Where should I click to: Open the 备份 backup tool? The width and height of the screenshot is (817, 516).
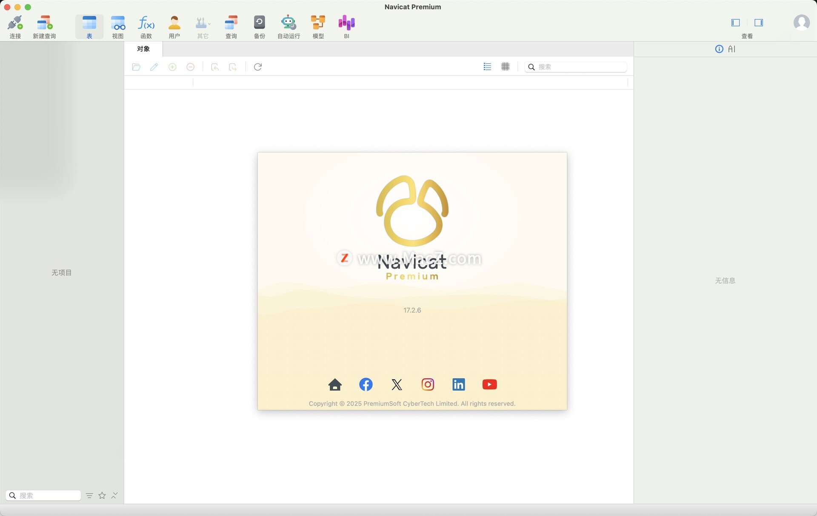(x=260, y=27)
